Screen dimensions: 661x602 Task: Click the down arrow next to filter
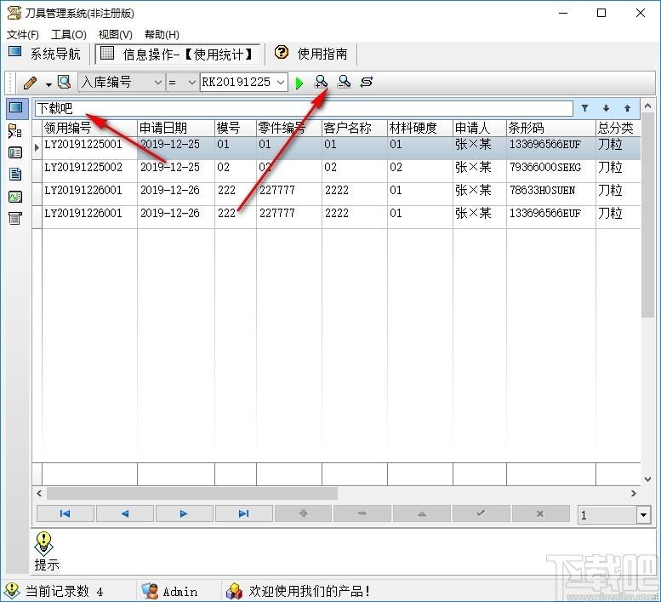606,108
